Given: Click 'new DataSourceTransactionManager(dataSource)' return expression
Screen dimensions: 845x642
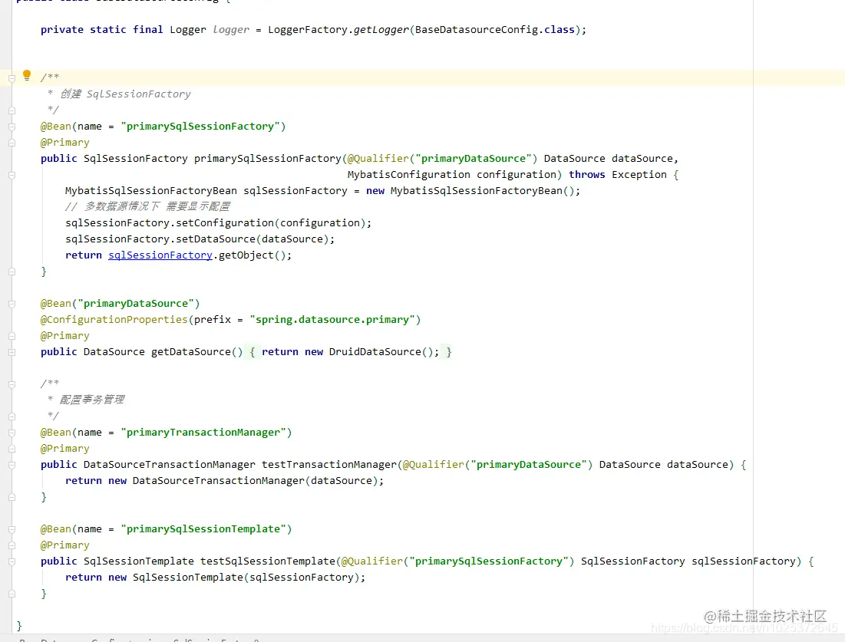Looking at the screenshot, I should pos(243,480).
